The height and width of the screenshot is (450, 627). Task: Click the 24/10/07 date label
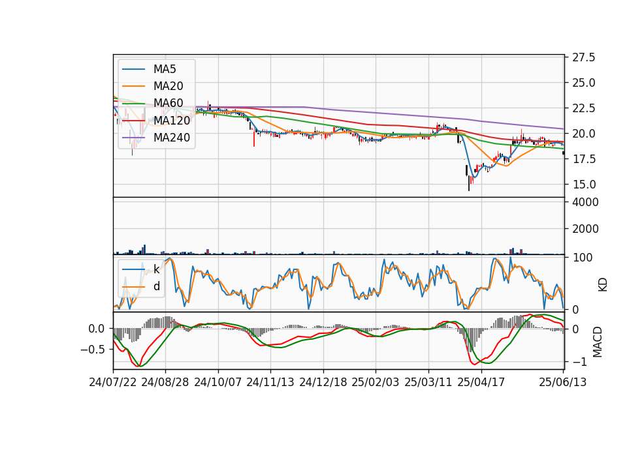coord(218,382)
